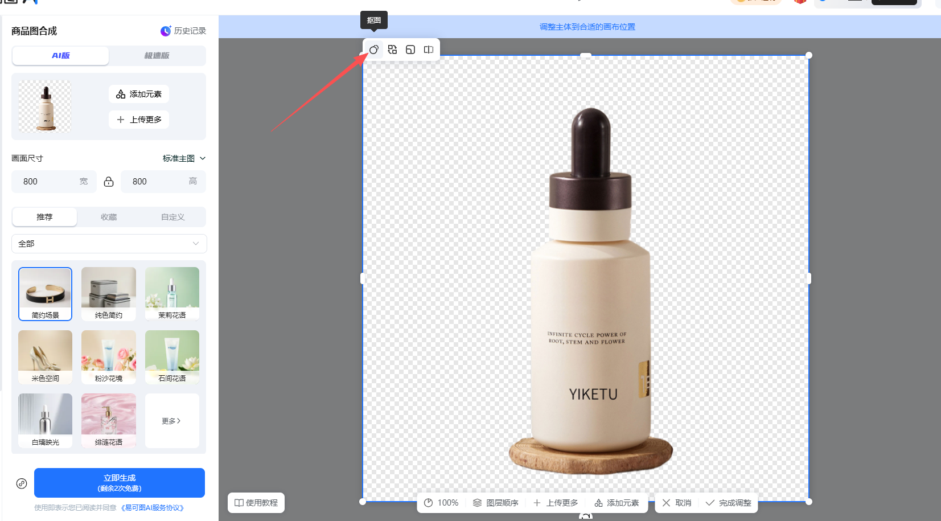Choose the 白璃映光 scene template
The height and width of the screenshot is (521, 941).
pos(45,421)
